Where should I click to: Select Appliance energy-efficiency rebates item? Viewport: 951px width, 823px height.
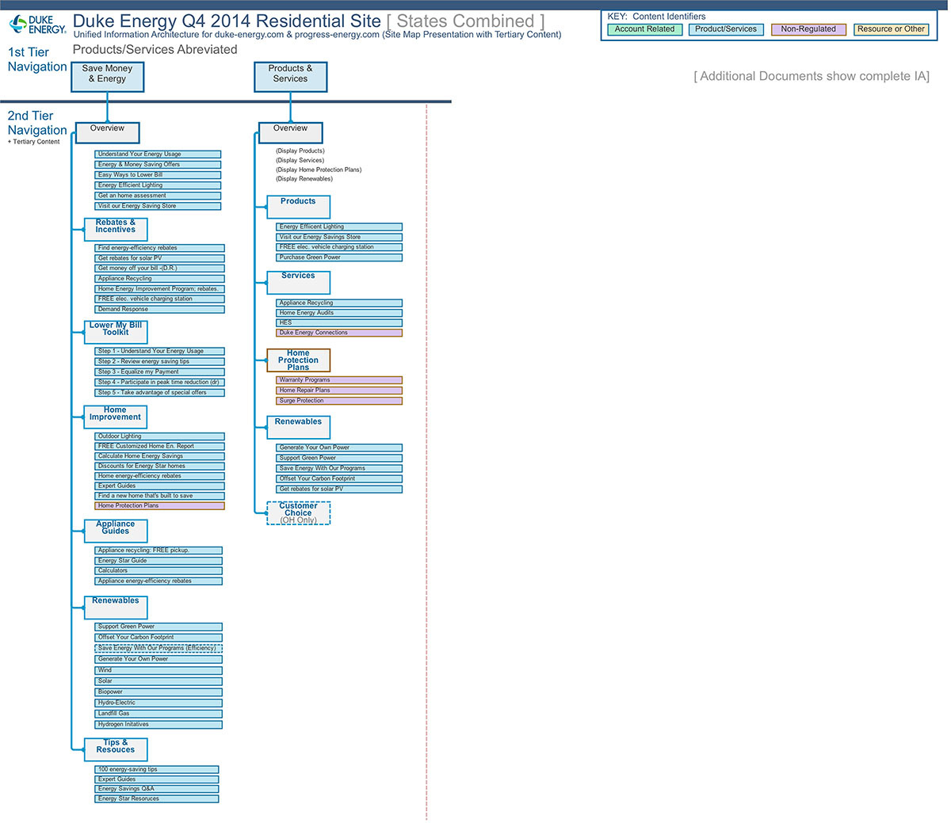pos(158,581)
